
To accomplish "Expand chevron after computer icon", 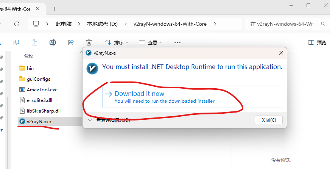I will click(x=47, y=24).
